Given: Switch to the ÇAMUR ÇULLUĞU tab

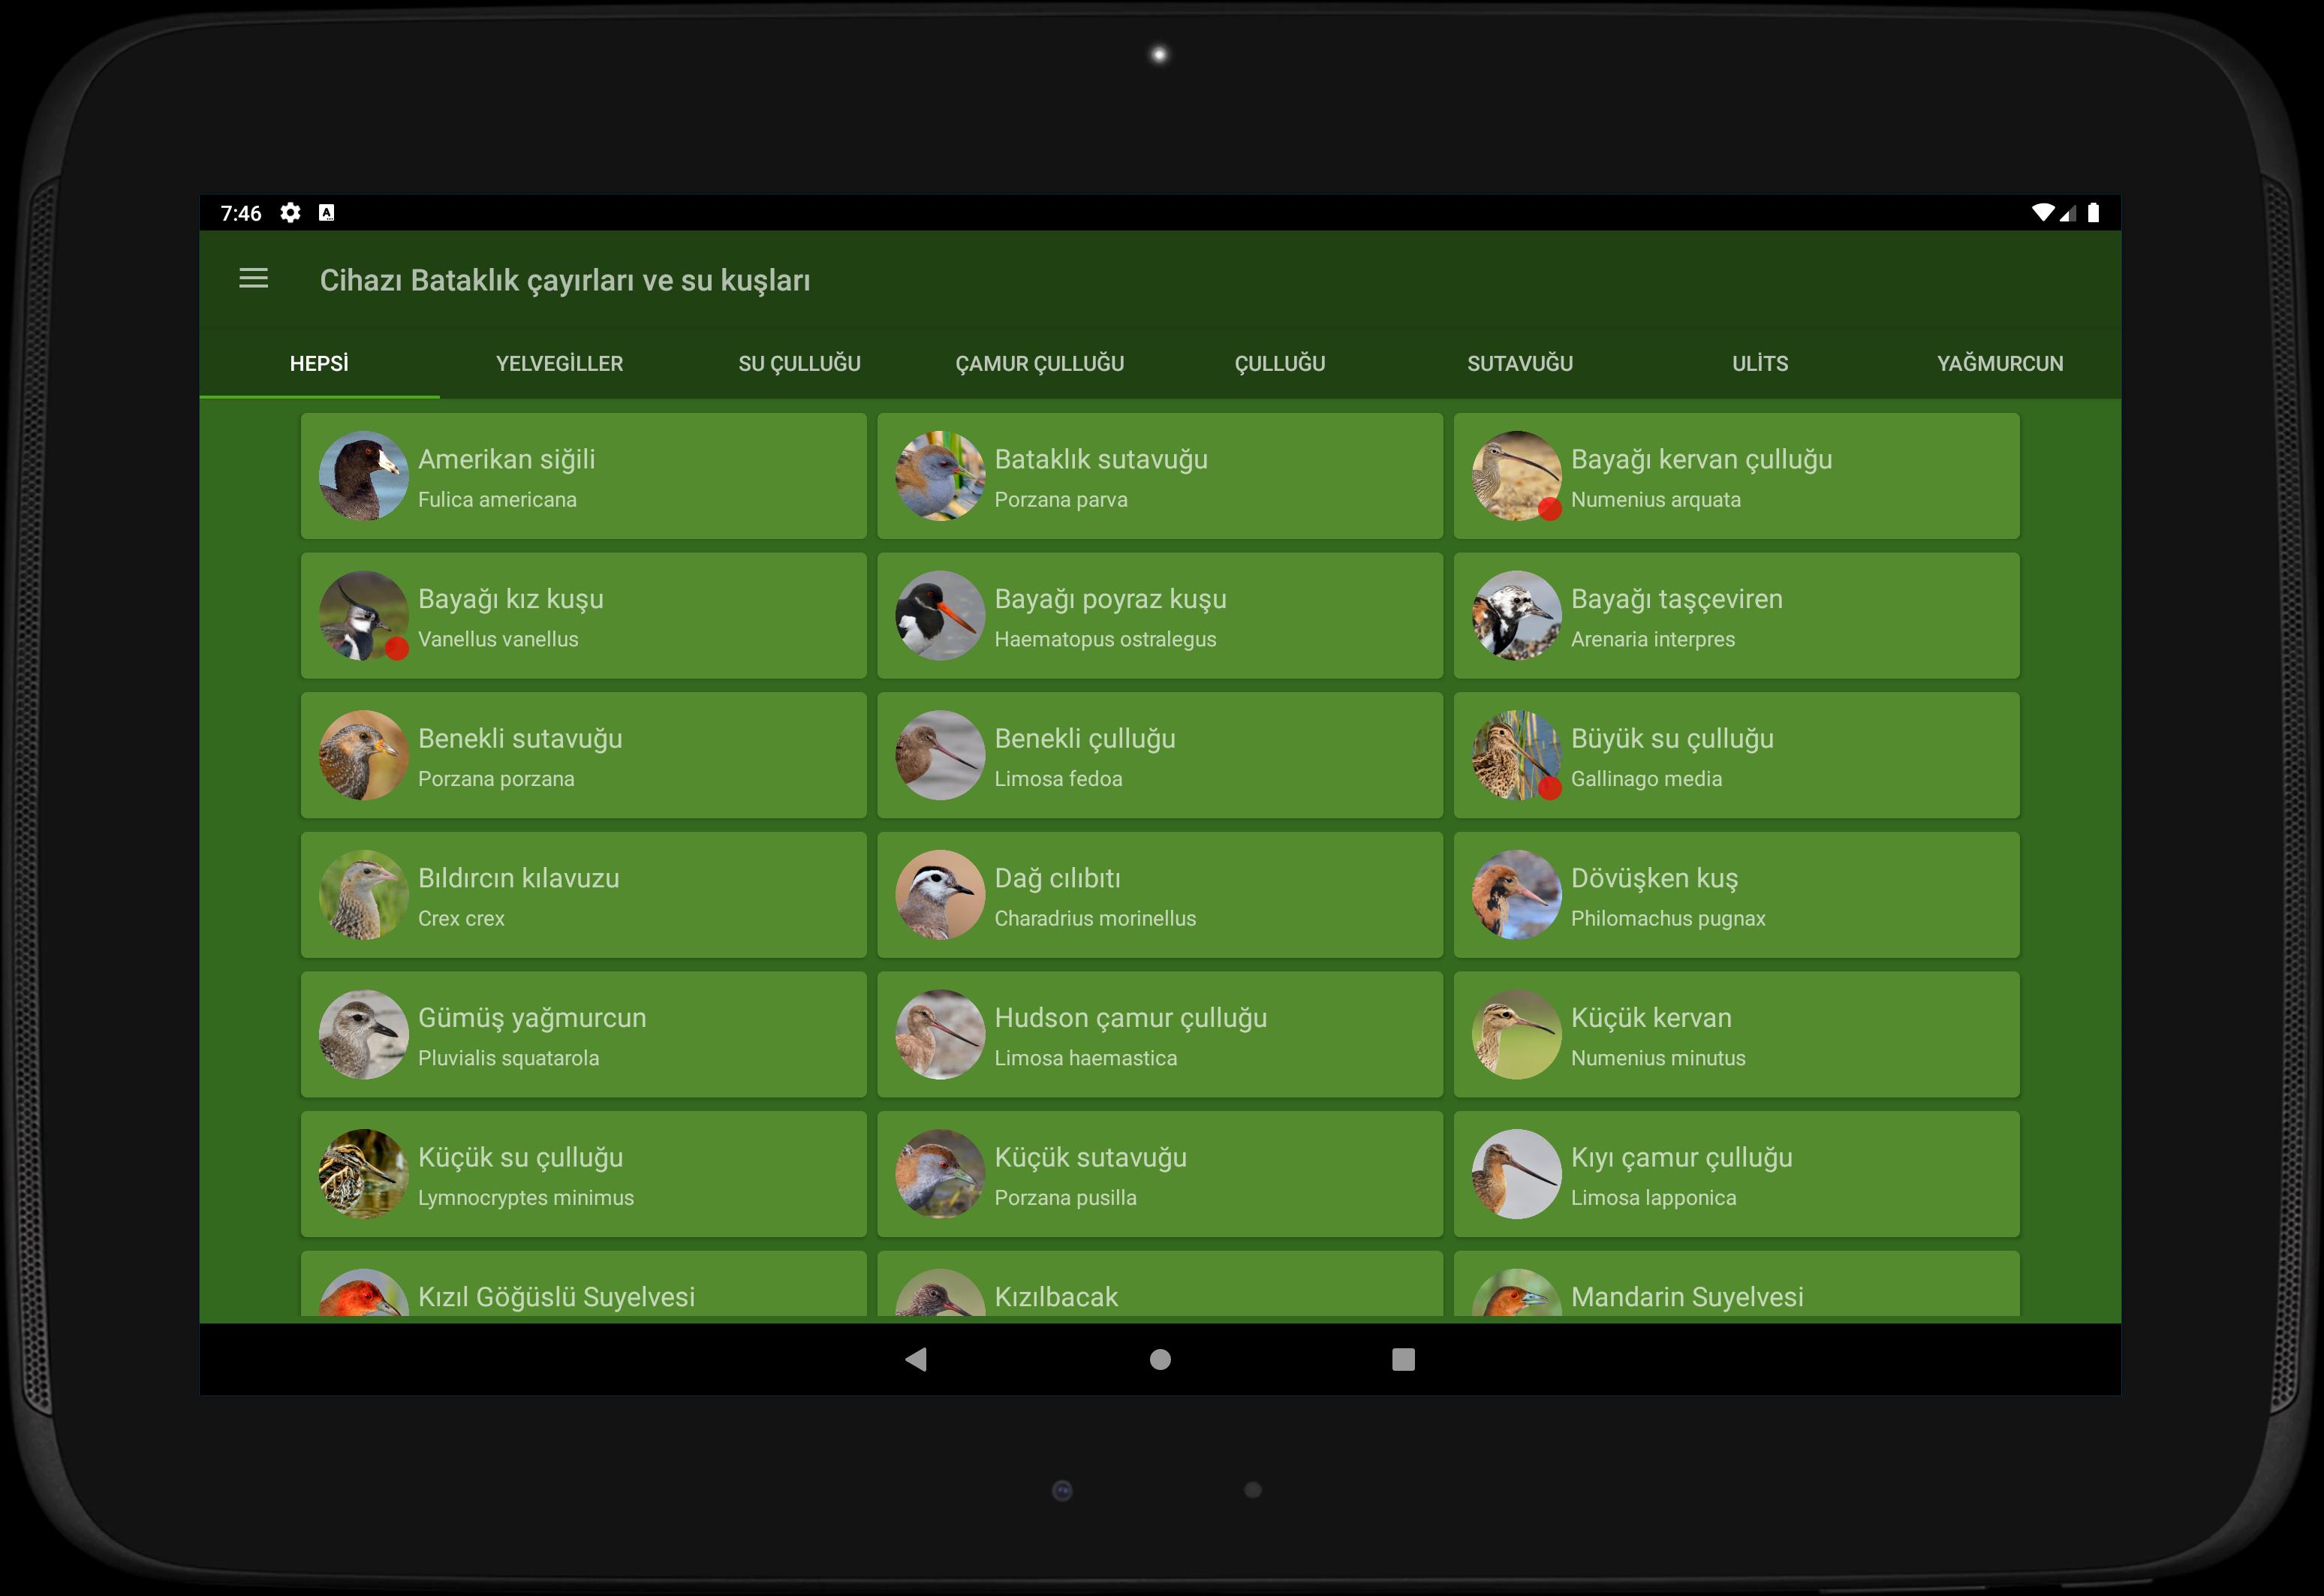Looking at the screenshot, I should (1039, 363).
